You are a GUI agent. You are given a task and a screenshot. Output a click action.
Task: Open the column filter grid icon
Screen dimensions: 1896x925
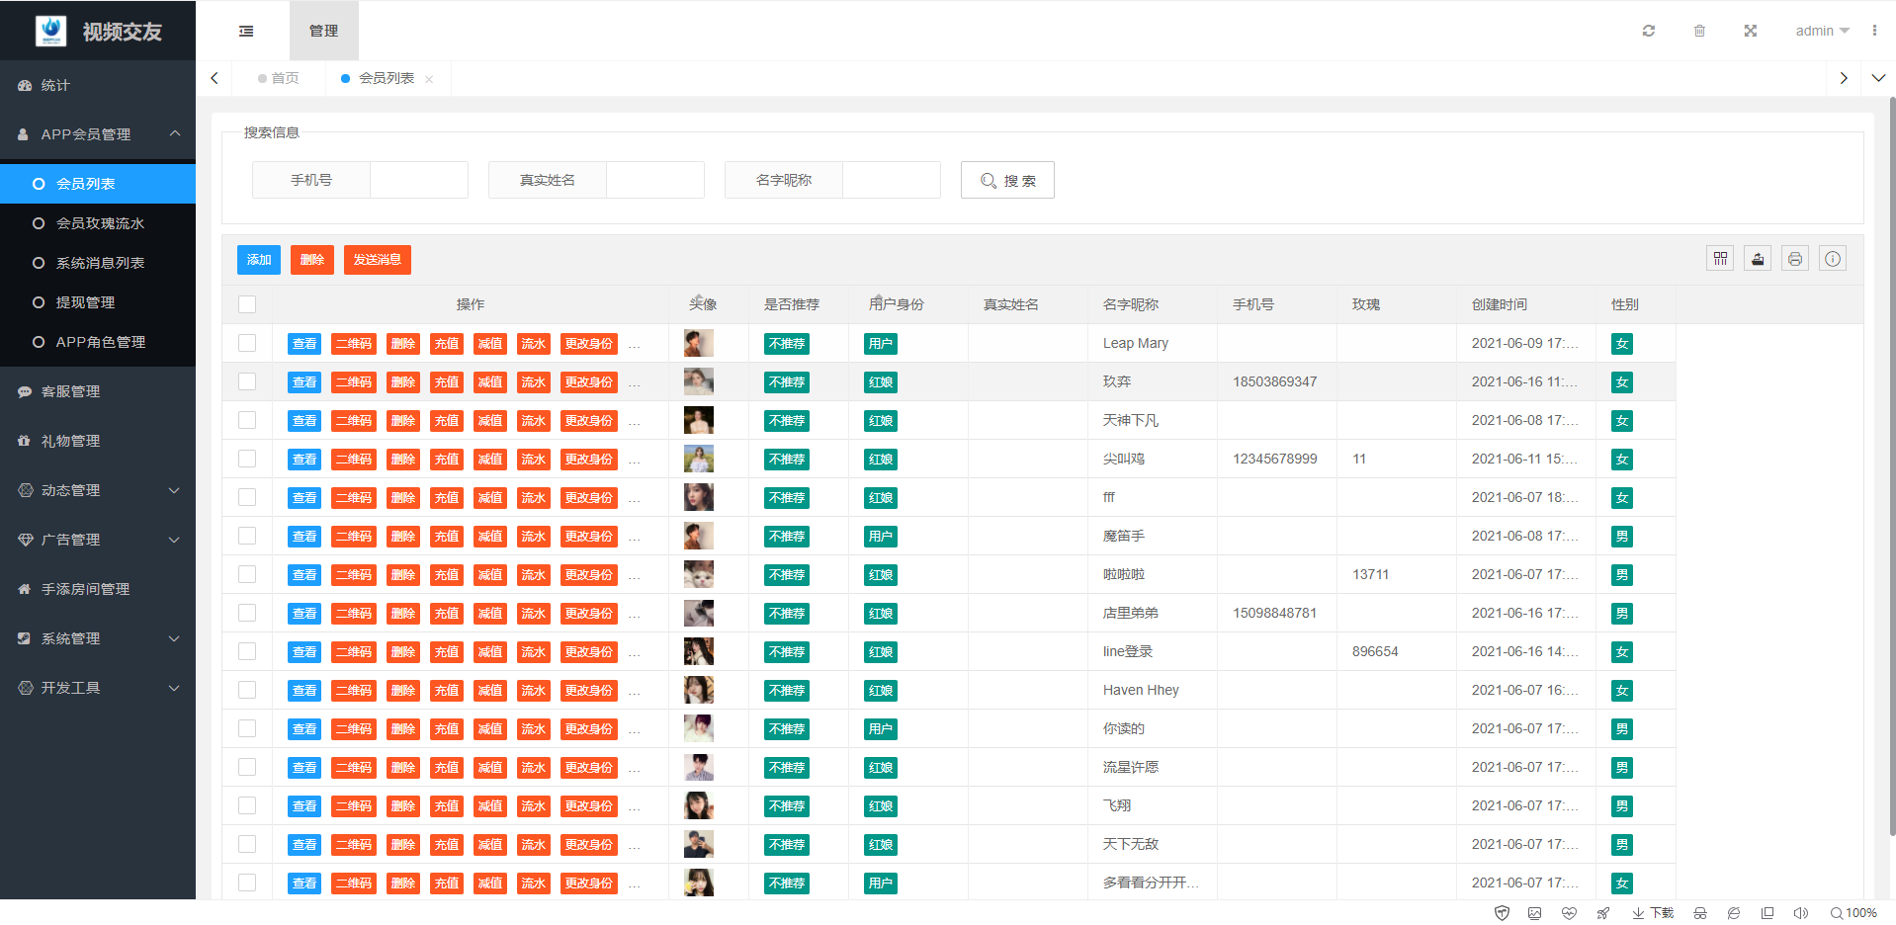[1720, 259]
